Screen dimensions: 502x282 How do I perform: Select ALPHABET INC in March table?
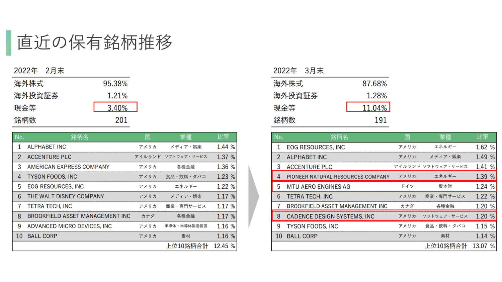[307, 157]
